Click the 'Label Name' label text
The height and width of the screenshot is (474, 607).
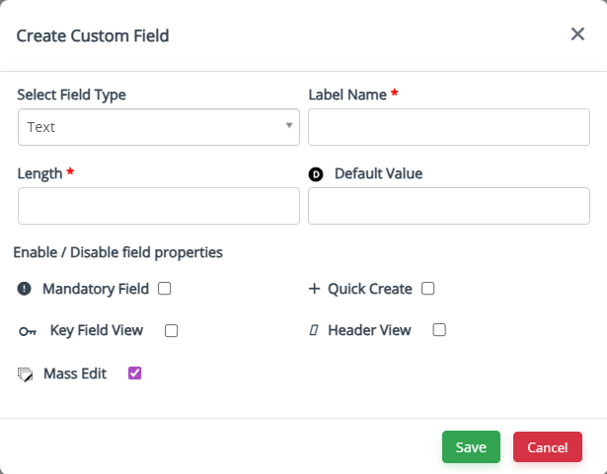347,95
